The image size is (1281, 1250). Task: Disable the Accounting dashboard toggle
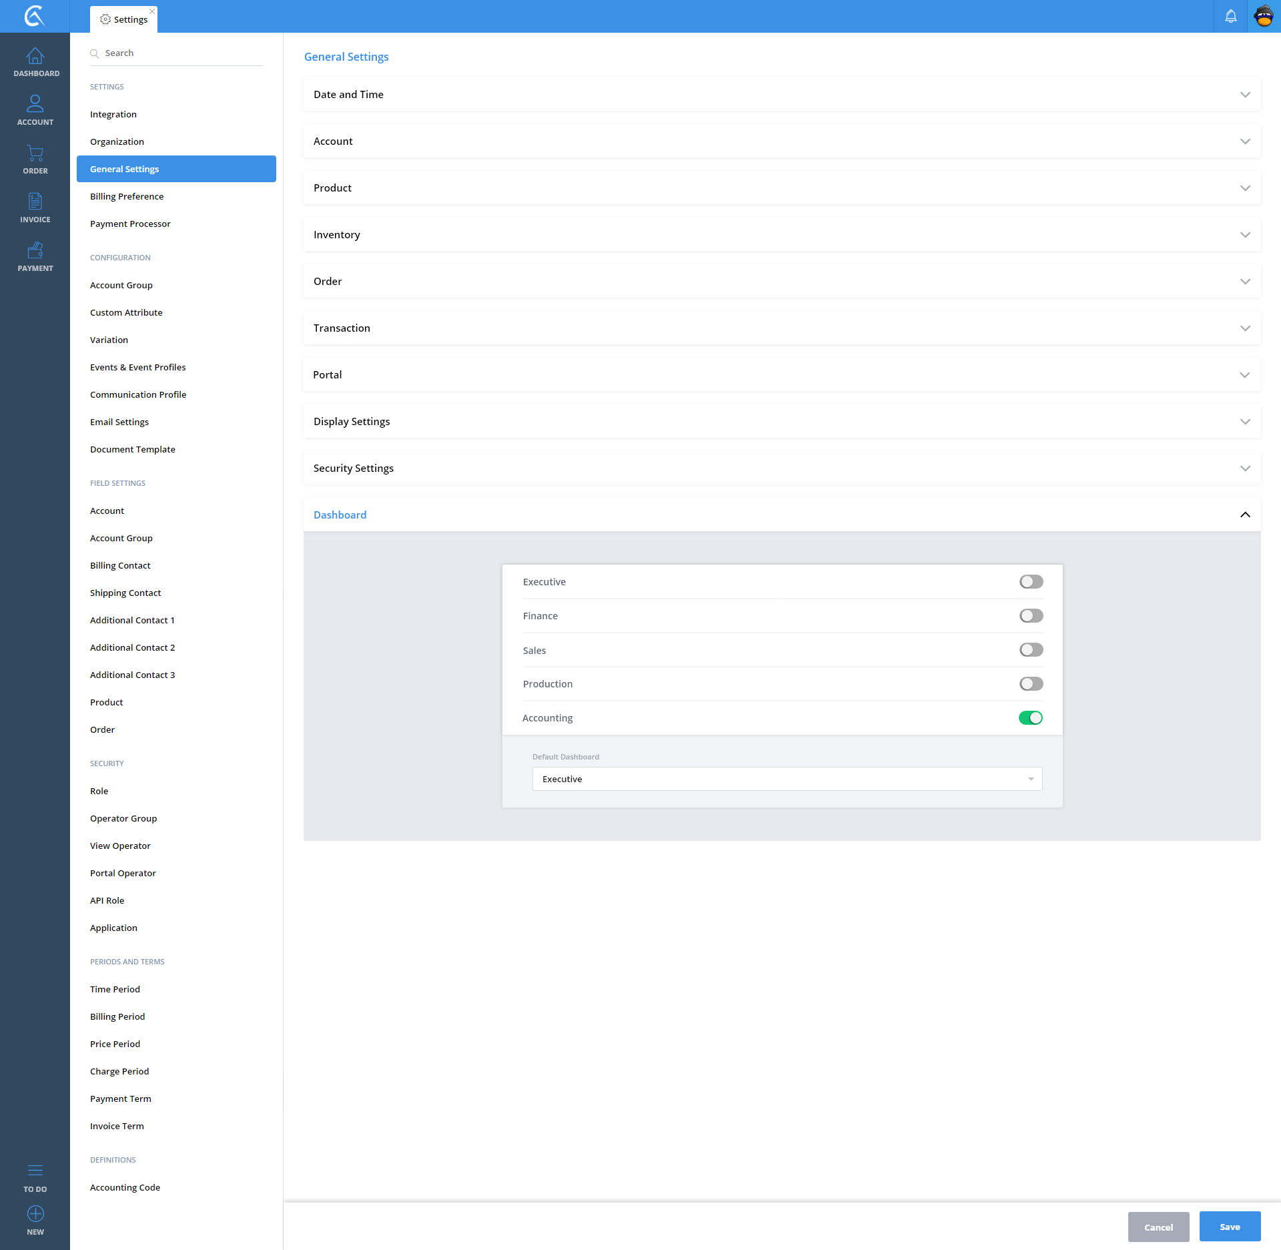pyautogui.click(x=1031, y=718)
